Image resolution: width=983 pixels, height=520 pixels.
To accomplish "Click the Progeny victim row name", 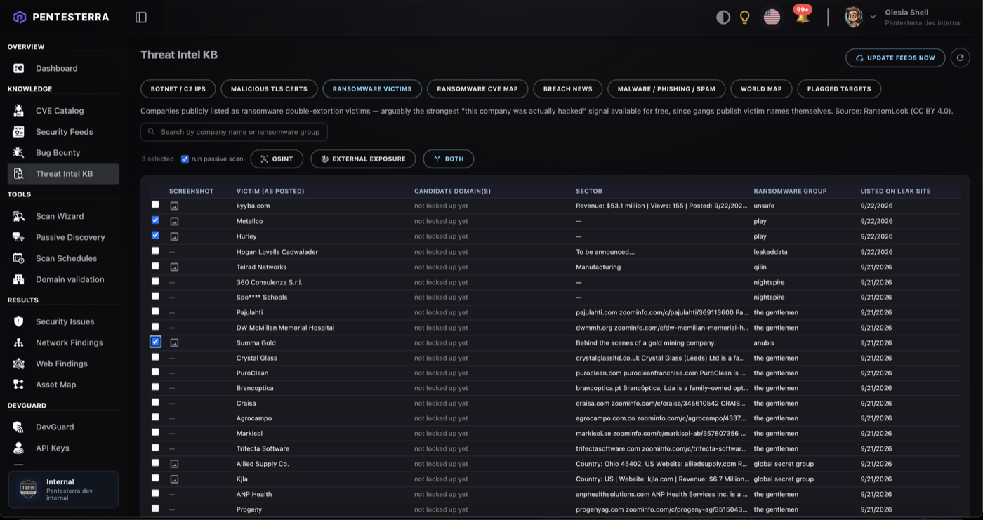I will click(249, 509).
